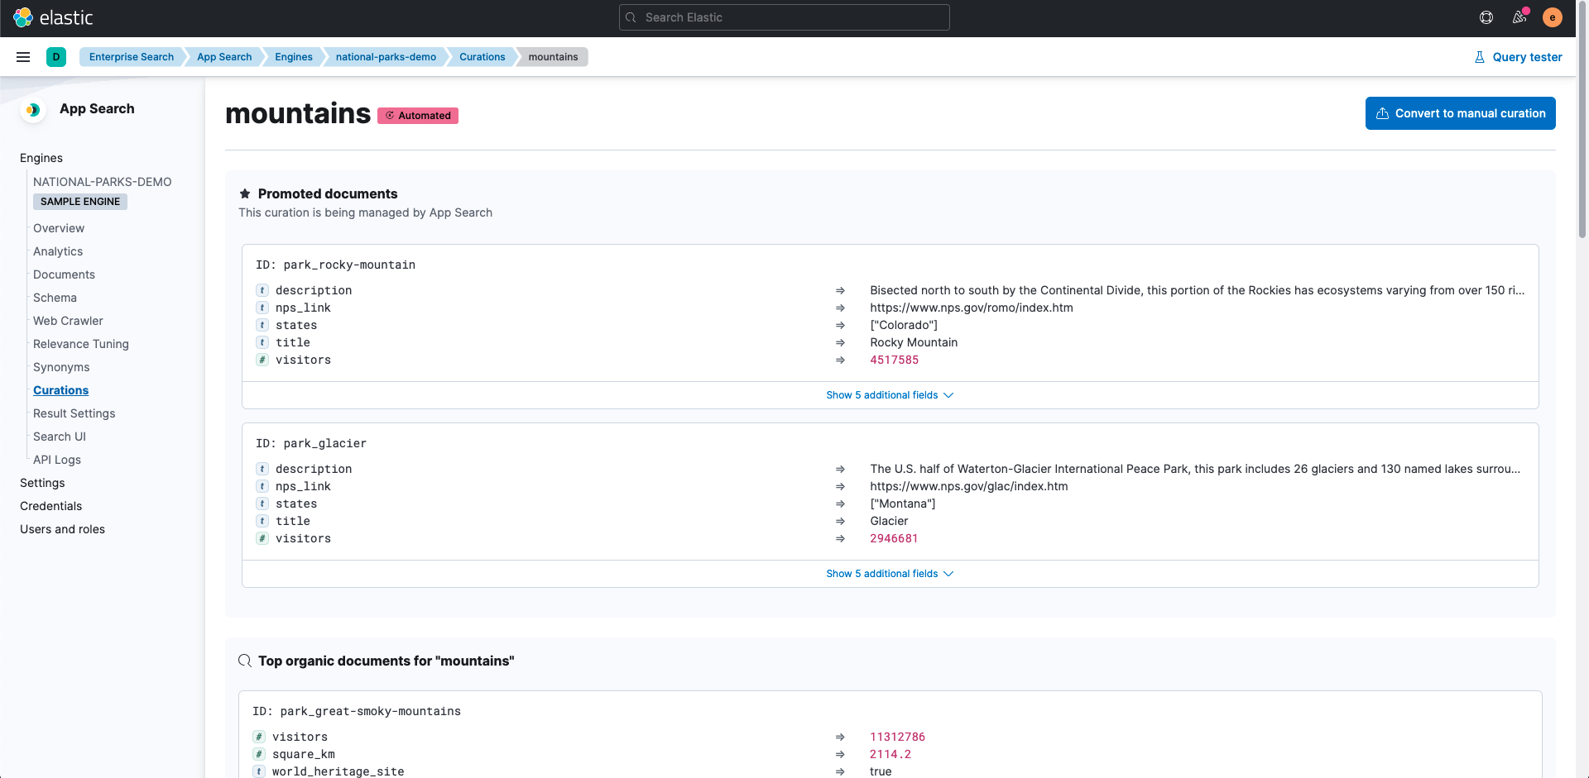Click the App Search logo icon in sidebar

(33, 109)
